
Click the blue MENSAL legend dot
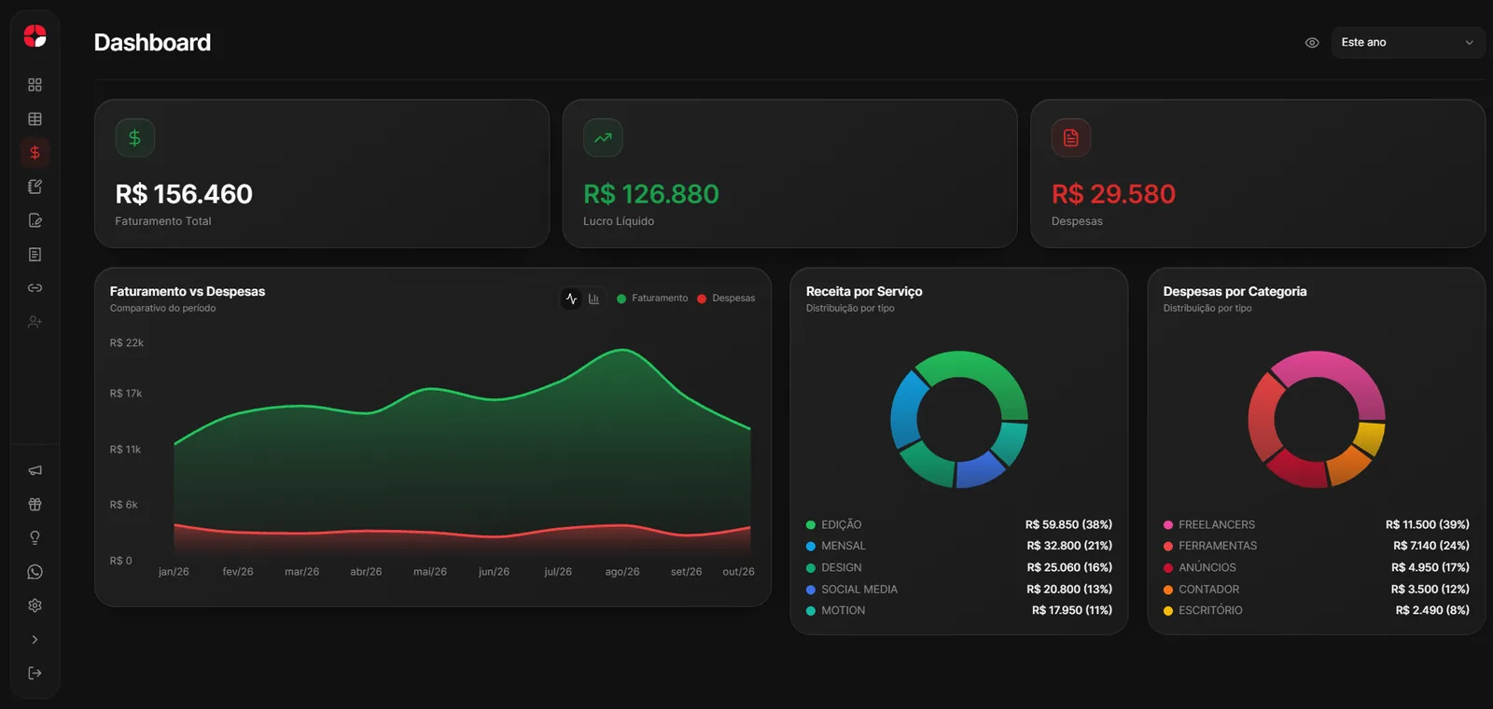tap(811, 547)
